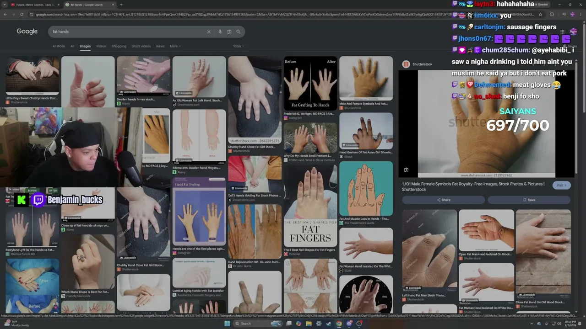Open 'Close Fat Hand On Old Wood' related image
The width and height of the screenshot is (586, 329).
543,254
